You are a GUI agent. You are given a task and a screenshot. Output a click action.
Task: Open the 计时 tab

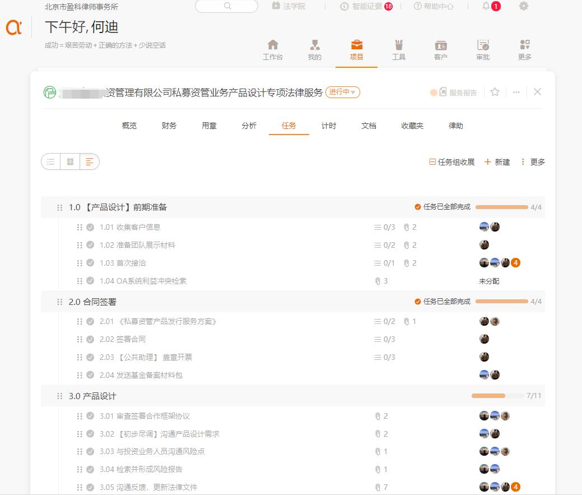pyautogui.click(x=329, y=126)
